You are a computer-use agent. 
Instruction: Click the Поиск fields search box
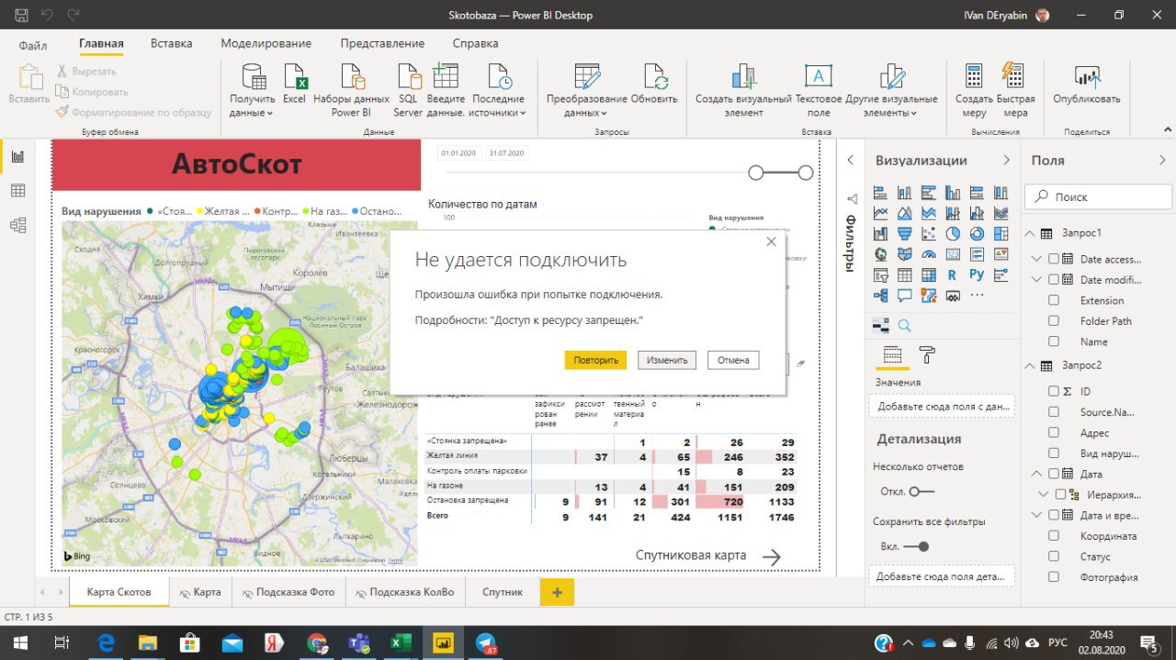click(1098, 196)
